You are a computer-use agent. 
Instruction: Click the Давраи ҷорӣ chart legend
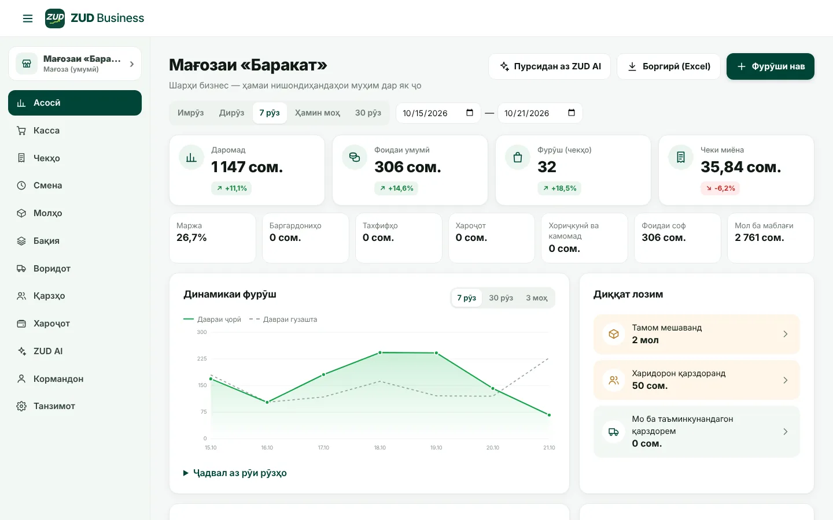[x=212, y=319]
